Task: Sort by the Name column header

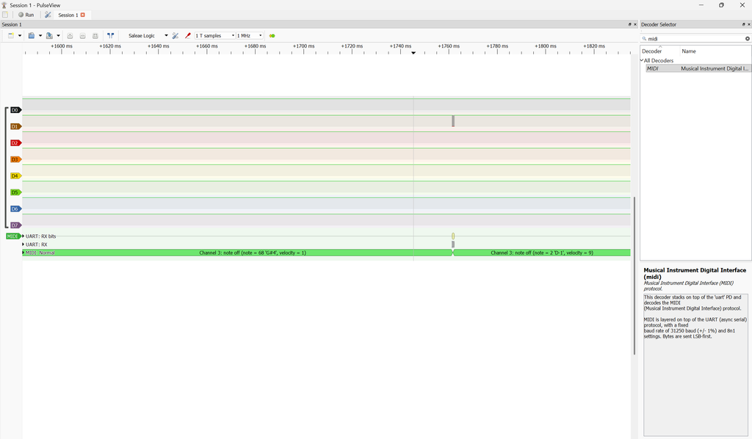Action: [x=715, y=51]
